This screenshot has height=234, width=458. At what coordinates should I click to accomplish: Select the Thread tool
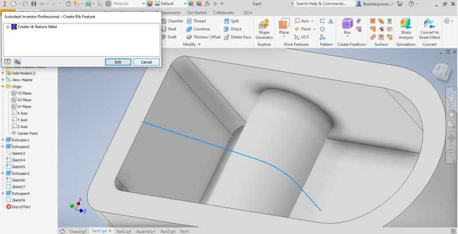coord(196,21)
